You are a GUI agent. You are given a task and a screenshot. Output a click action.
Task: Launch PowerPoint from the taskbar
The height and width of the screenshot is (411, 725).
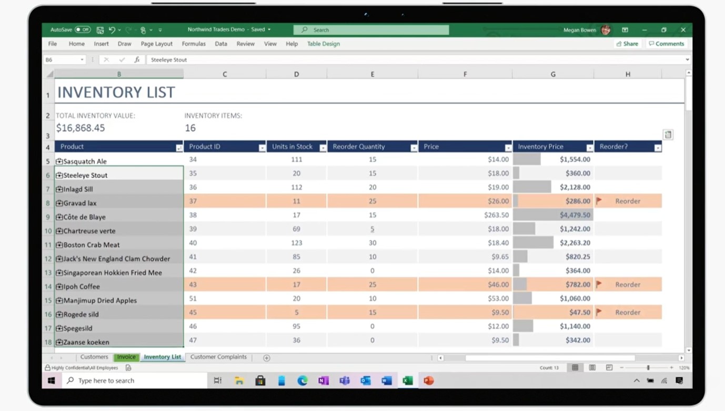click(x=429, y=381)
